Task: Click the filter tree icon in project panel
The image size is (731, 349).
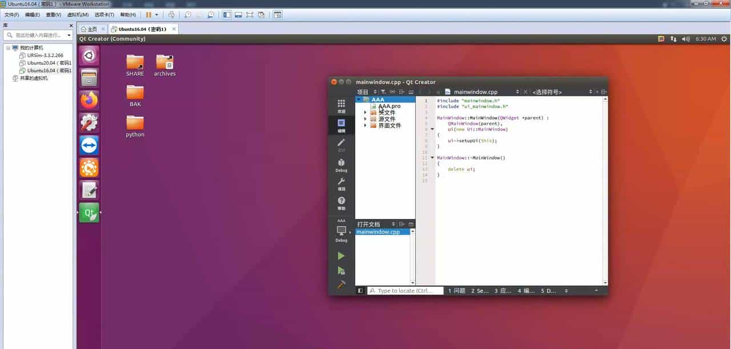Action: click(x=384, y=91)
